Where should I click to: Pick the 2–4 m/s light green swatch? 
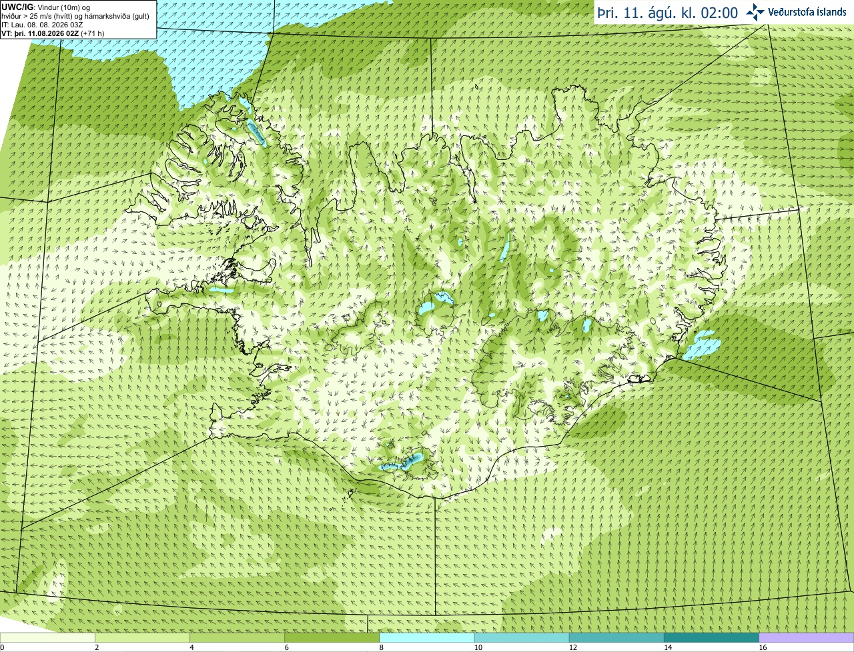[143, 637]
